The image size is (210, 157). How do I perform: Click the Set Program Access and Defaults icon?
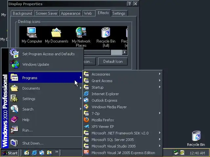14,53
